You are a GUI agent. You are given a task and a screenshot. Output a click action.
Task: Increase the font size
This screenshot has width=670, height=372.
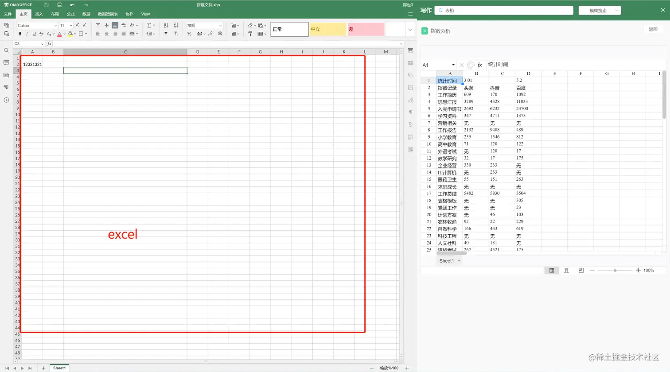point(78,26)
